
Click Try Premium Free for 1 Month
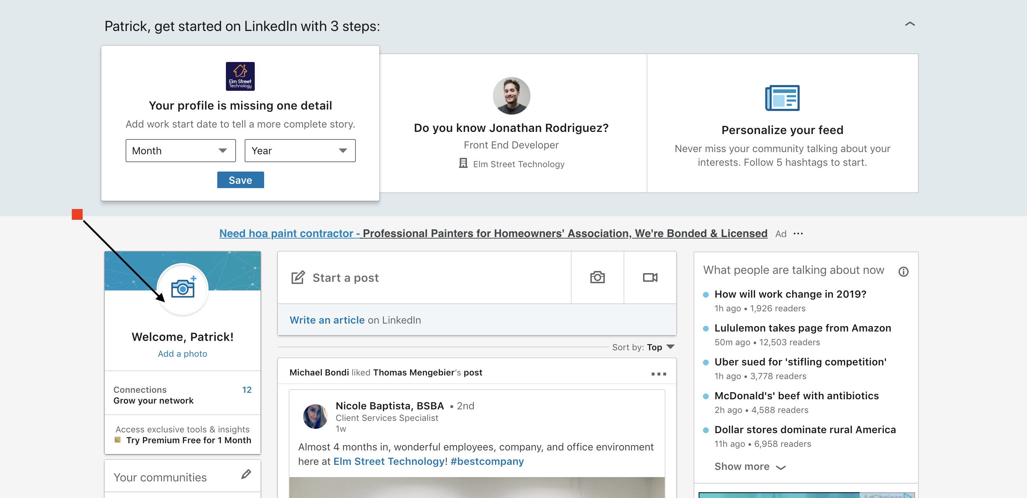click(189, 440)
